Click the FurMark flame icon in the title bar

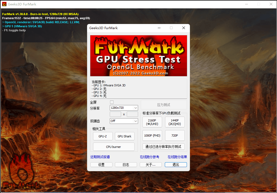(4, 4)
